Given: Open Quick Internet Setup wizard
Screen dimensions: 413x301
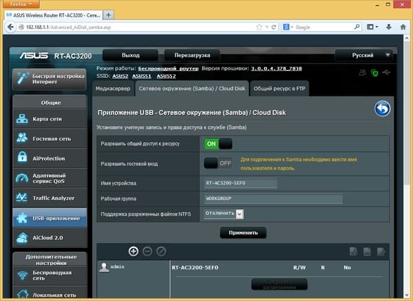Looking at the screenshot, I should click(x=50, y=79).
